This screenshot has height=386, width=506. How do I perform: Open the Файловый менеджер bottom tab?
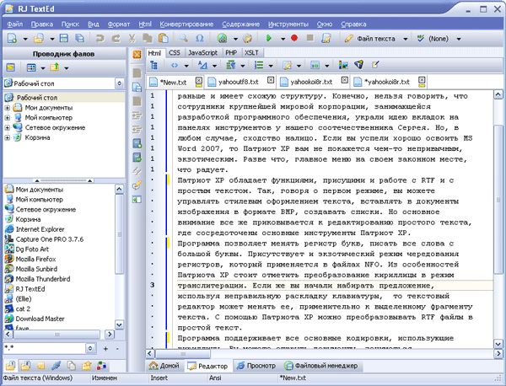coord(321,366)
